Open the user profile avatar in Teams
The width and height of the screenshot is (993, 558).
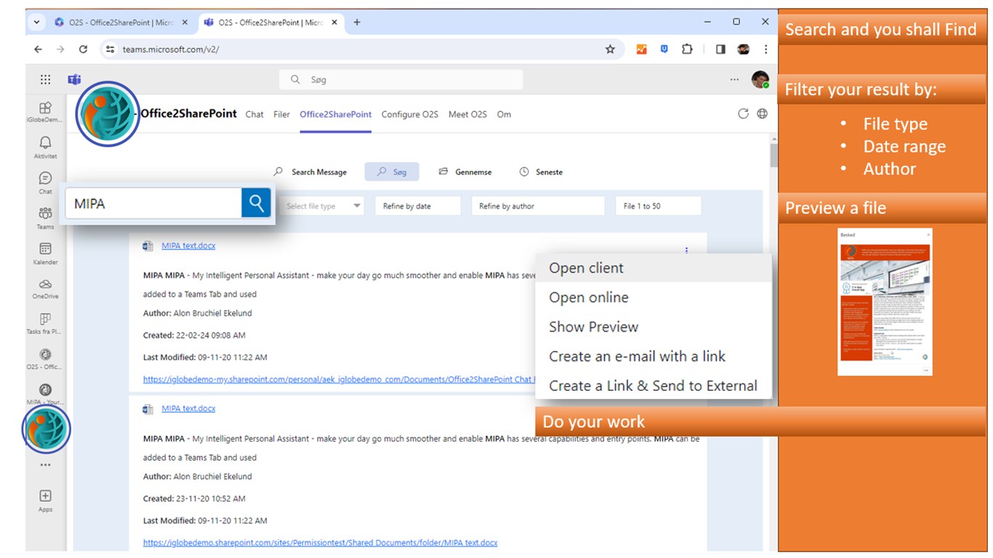760,80
